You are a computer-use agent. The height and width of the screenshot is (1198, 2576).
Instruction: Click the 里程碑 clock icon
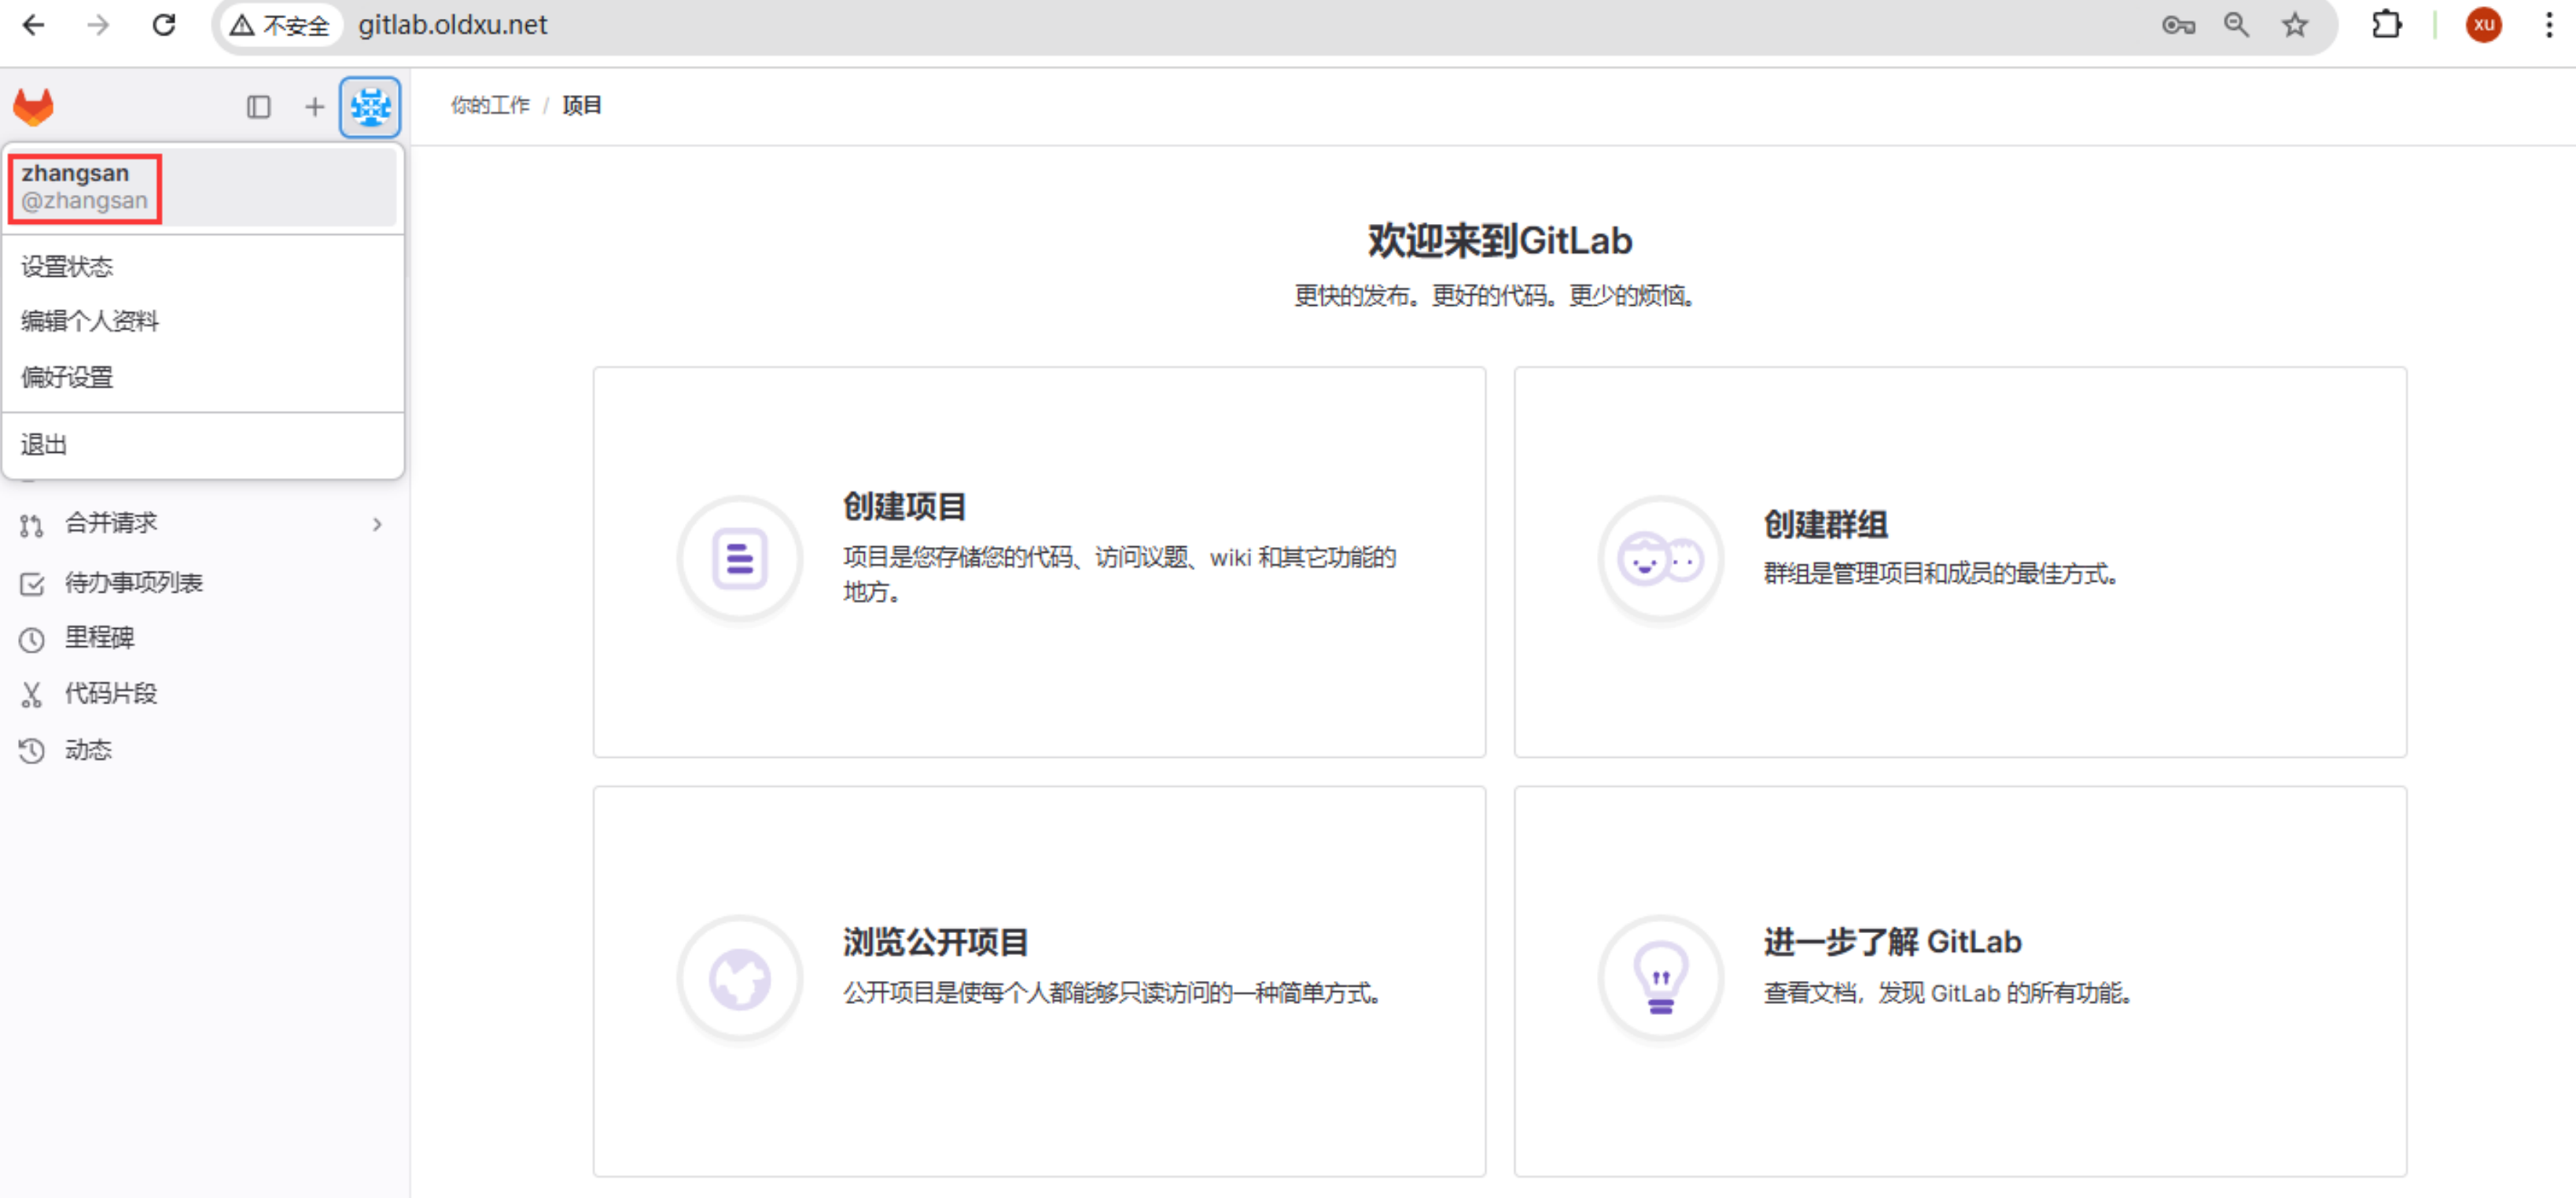[31, 639]
